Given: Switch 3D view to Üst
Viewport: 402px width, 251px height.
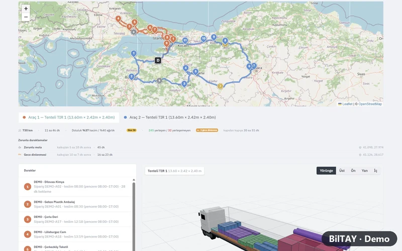Looking at the screenshot, I should coord(342,171).
